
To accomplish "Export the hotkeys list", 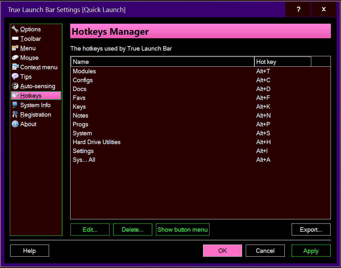I will (x=311, y=230).
